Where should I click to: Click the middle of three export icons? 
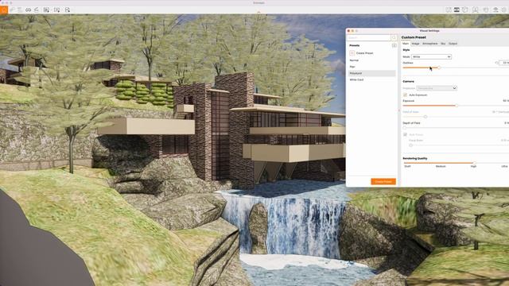(x=56, y=10)
